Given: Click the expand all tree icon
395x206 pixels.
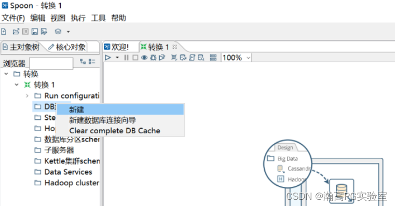Looking at the screenshot, I should 83,61.
